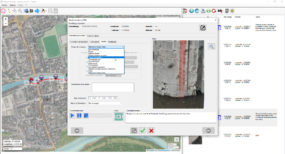Image resolution: width=285 pixels, height=154 pixels.
Task: Go to the next relevé
Action: coord(208,131)
